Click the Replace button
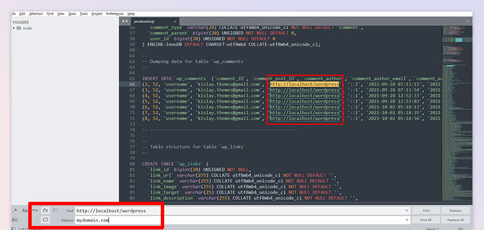This screenshot has height=230, width=484. 455,210
